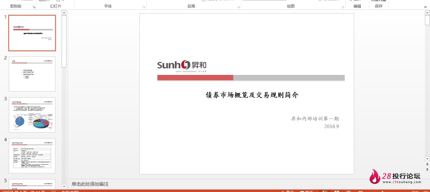Select the subtitle 昇和内部培训第一期

coord(315,119)
